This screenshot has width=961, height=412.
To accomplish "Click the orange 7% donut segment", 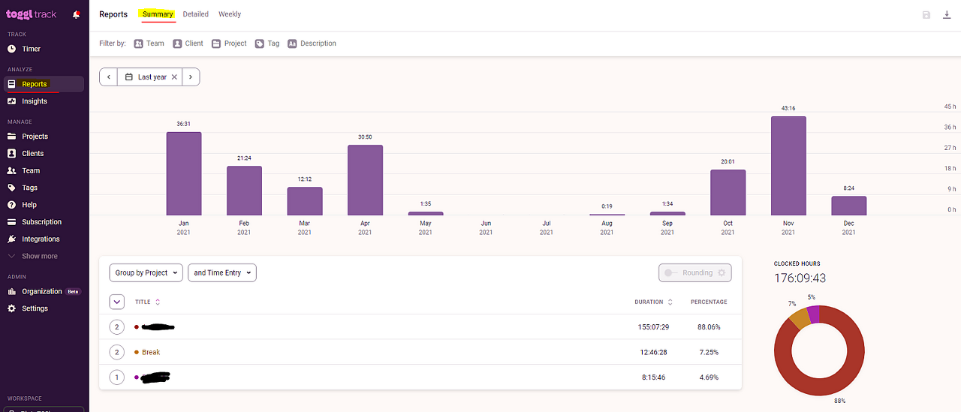I will [x=800, y=317].
